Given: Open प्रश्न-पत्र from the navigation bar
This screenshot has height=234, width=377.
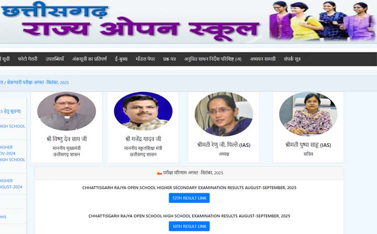Looking at the screenshot, I should tap(169, 59).
